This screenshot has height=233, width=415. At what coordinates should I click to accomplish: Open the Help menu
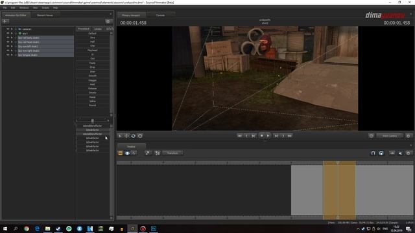(x=55, y=8)
